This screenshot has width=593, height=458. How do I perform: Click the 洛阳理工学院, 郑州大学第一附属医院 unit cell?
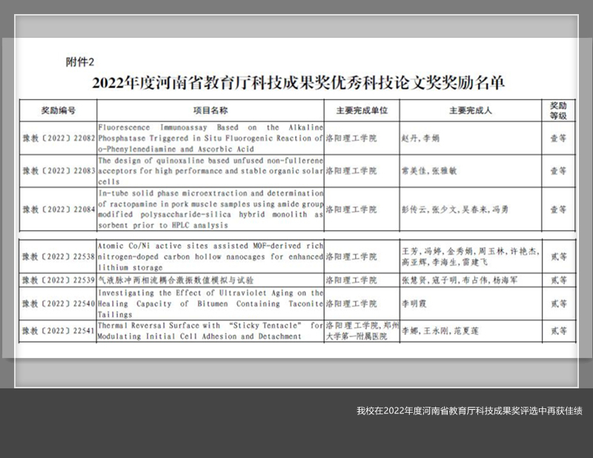[362, 331]
